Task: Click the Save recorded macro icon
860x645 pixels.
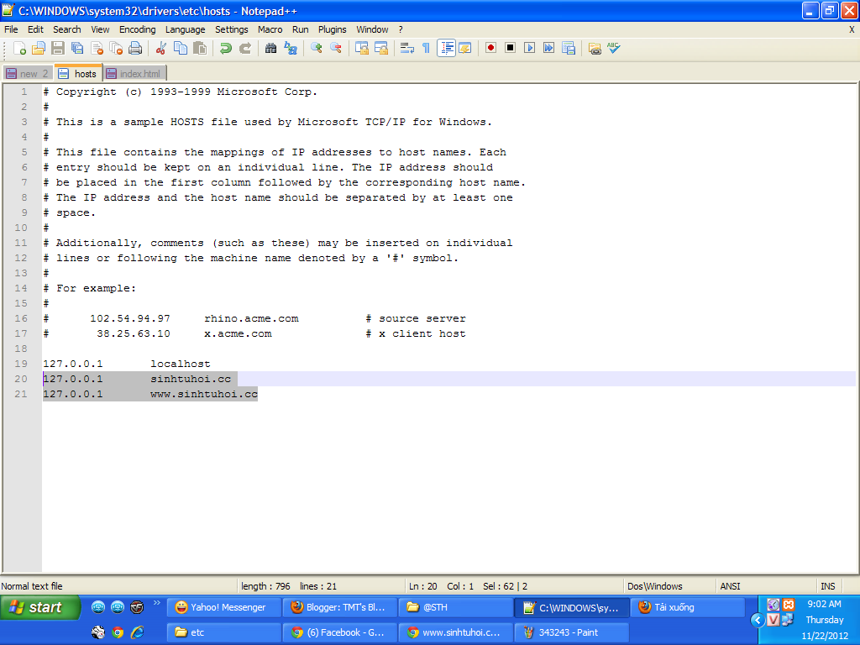Action: (569, 48)
